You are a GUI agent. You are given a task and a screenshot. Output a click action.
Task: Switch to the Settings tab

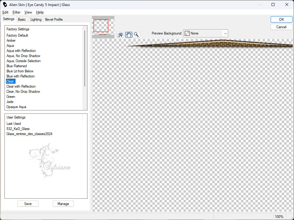pos(9,19)
